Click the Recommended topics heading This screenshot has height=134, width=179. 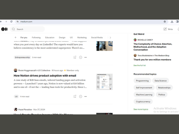click(x=145, y=74)
